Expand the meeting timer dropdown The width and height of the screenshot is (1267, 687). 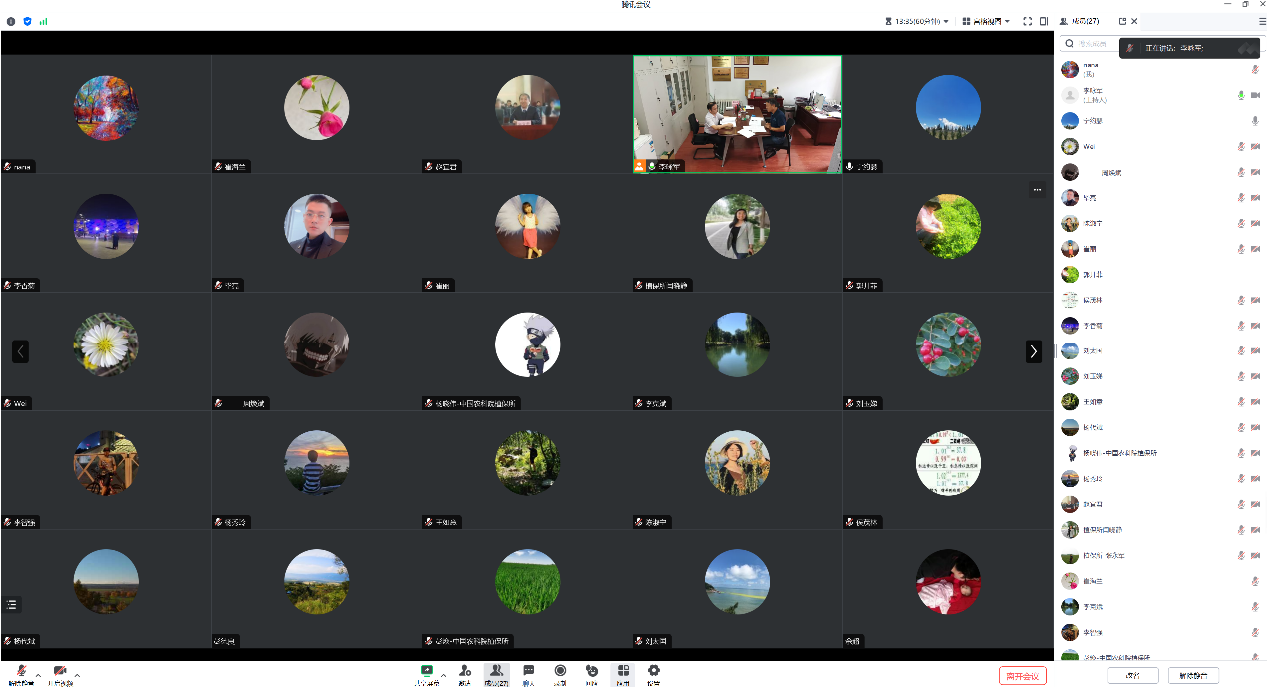[945, 21]
